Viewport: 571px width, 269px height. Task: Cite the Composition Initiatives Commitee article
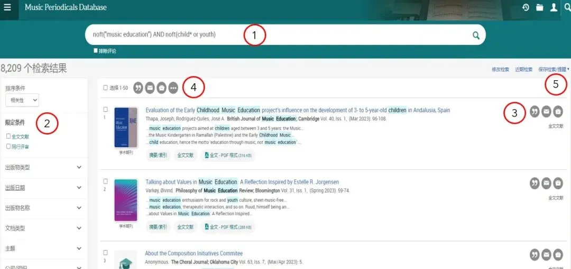point(535,255)
